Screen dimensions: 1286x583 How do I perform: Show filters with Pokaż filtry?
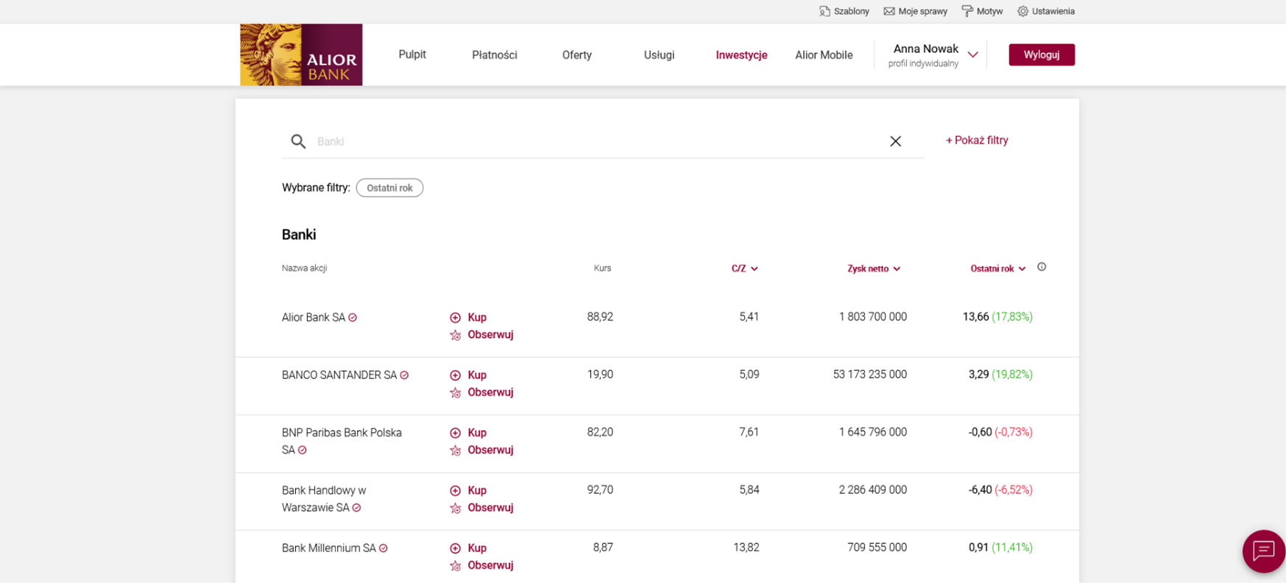pos(977,141)
